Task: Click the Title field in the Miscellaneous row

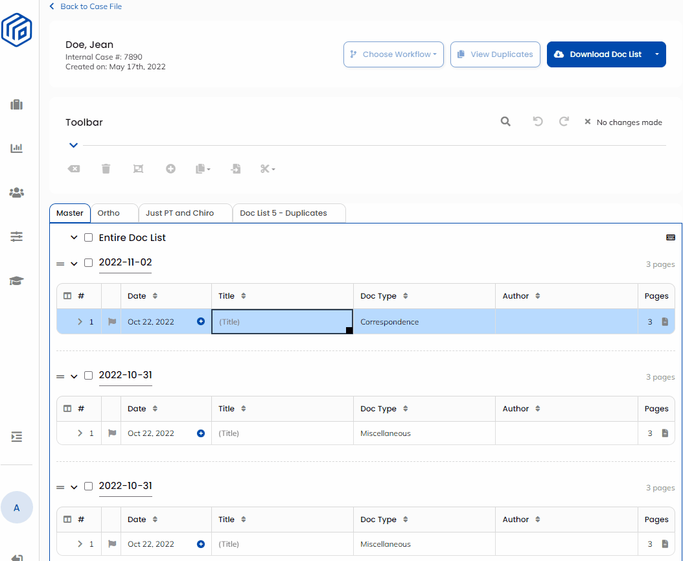Action: tap(282, 433)
